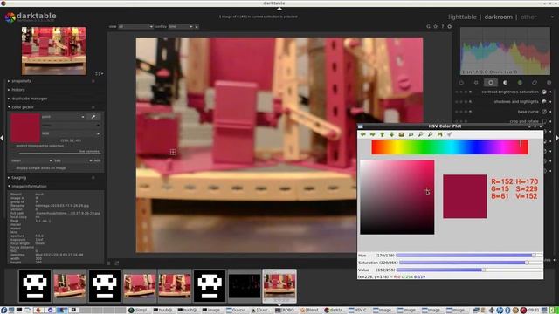Adjust the Hue slider in HSV Color Plot

(469, 256)
